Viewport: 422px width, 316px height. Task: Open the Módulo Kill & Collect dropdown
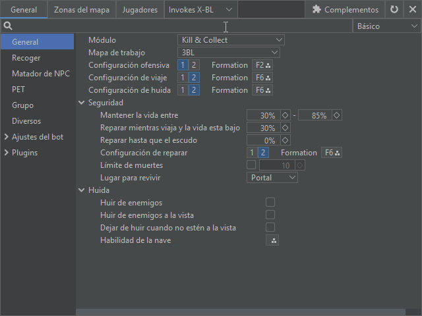[231, 40]
